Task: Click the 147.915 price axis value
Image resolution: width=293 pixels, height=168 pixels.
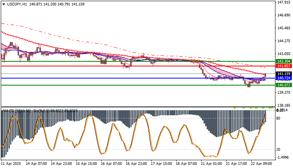Action: (x=284, y=2)
